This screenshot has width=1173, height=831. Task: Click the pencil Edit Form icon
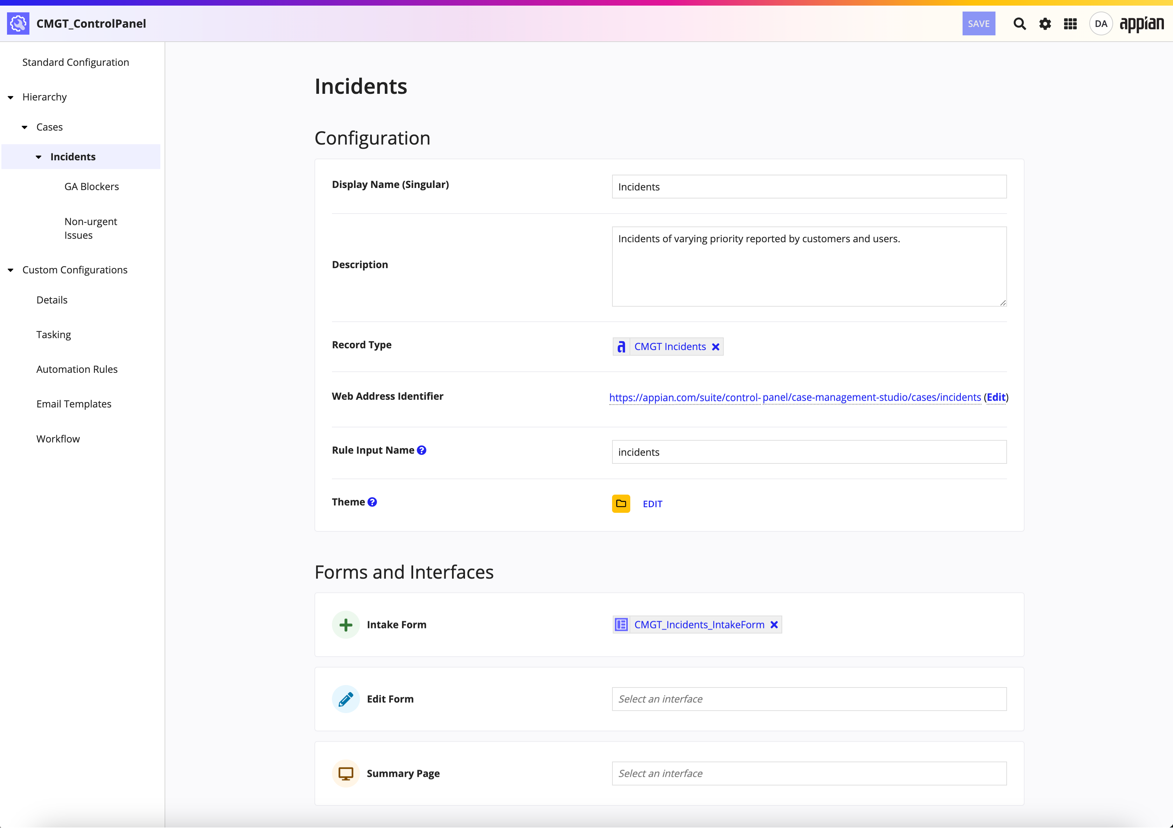pos(346,699)
